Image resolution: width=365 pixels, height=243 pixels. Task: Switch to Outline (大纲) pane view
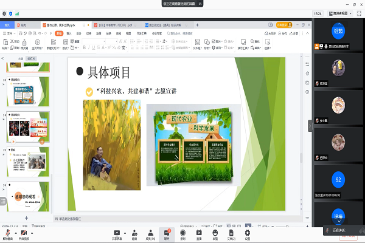click(x=21, y=58)
